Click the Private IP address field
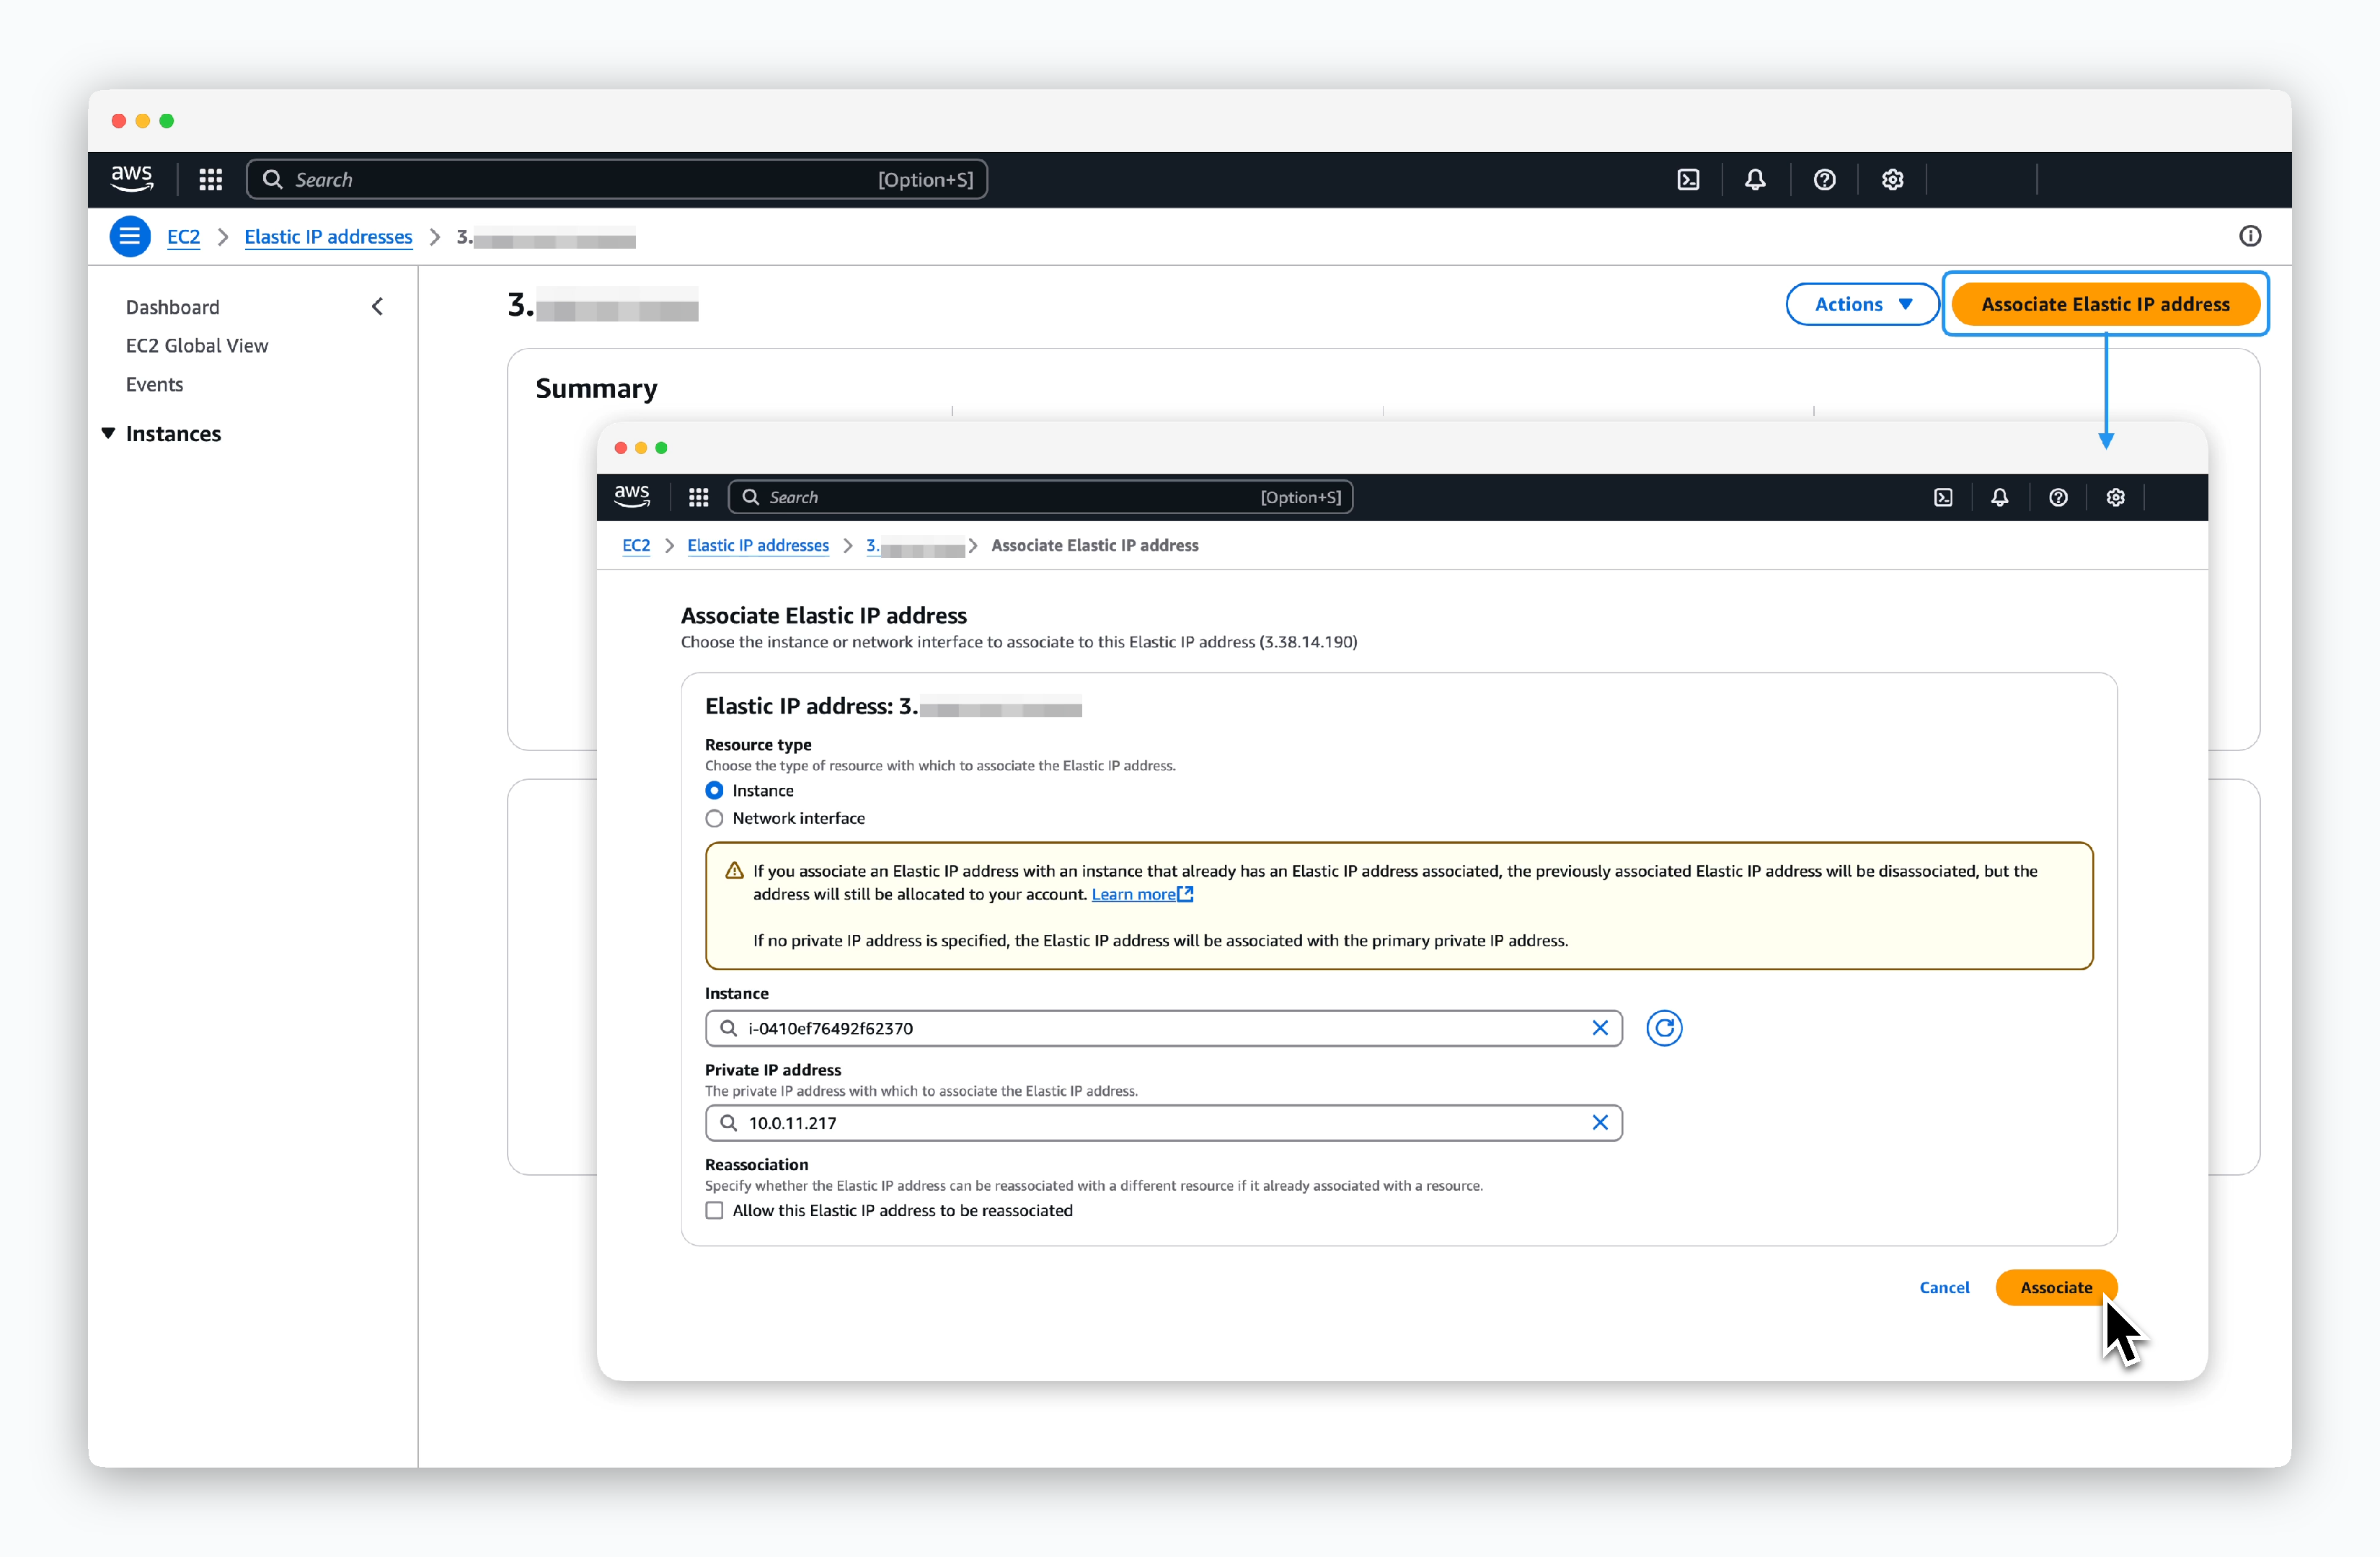 click(x=1163, y=1123)
